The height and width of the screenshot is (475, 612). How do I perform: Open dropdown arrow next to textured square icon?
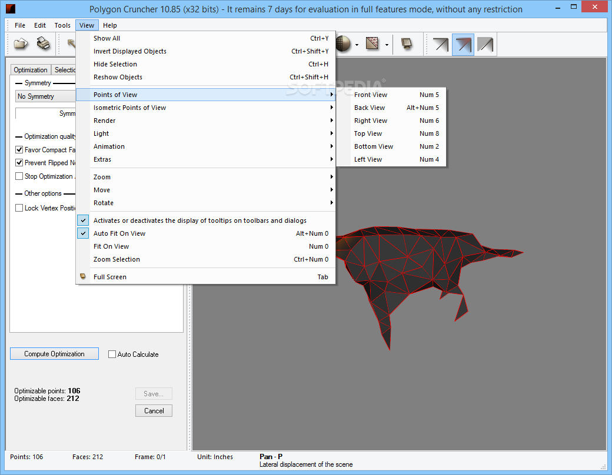387,45
